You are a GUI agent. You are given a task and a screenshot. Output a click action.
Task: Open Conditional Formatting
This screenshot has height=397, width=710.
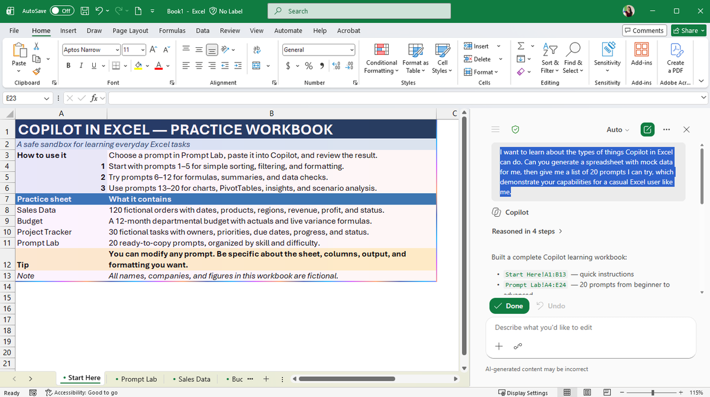tap(382, 58)
